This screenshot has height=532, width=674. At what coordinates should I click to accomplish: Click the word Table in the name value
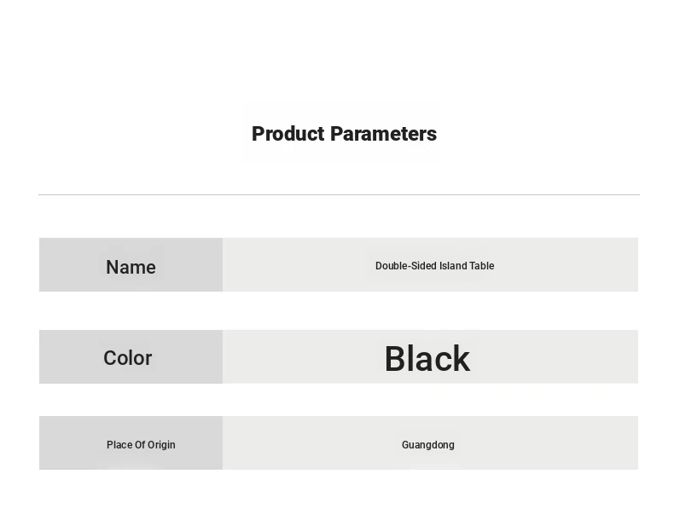pyautogui.click(x=482, y=266)
